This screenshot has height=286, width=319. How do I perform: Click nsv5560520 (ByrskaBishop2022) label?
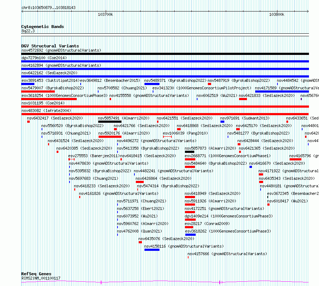click(x=72, y=126)
